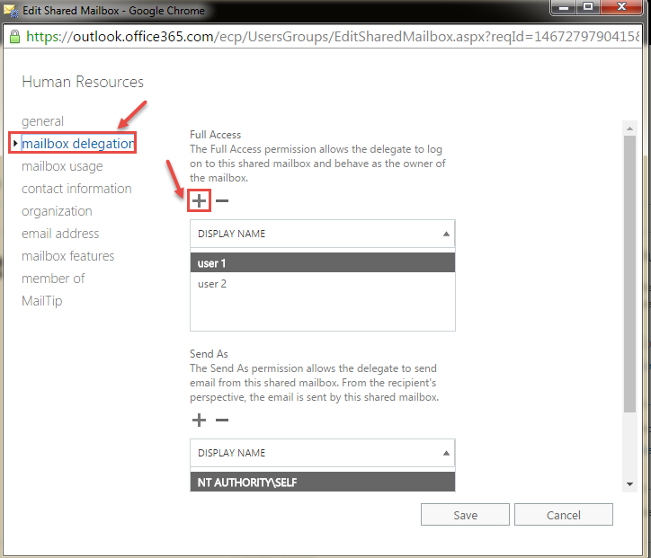Go to contact information section
The height and width of the screenshot is (558, 651).
76,189
